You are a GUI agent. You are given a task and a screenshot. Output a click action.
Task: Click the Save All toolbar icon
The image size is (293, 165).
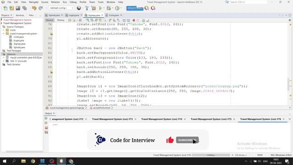[x=24, y=8]
